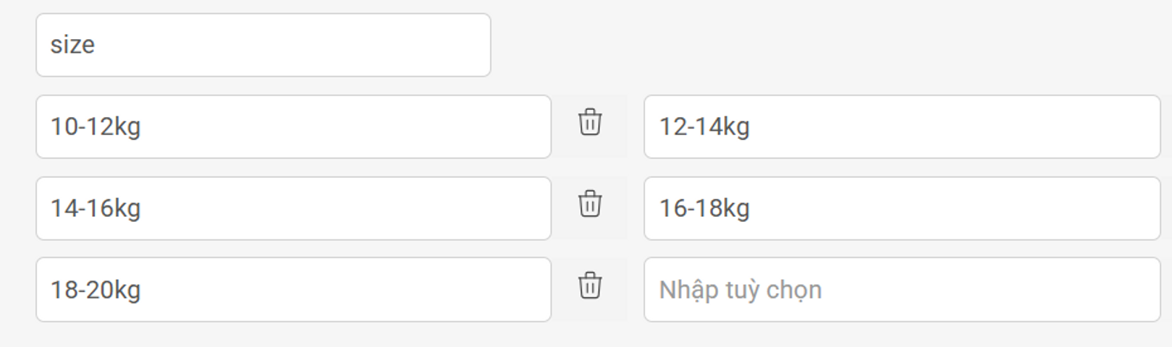Click the 16-18kg option field
Viewport: 1172px width, 347px height.
coord(902,208)
